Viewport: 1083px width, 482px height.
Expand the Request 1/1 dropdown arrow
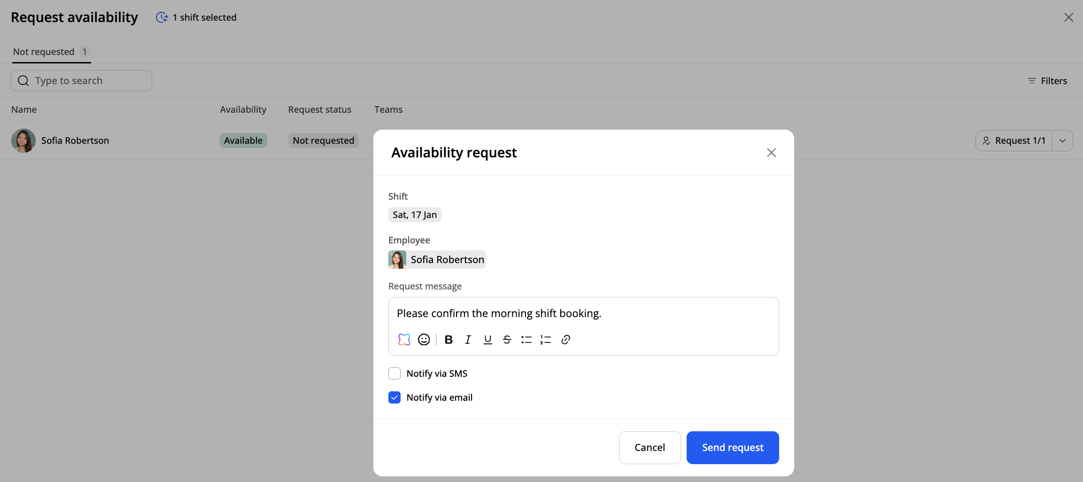(1062, 140)
